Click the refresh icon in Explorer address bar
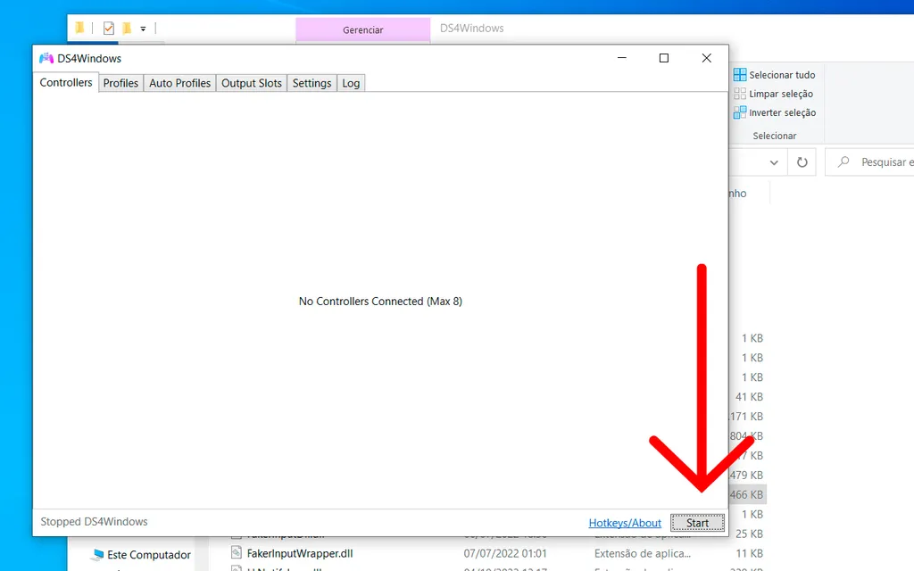Screen dimensions: 914x571 click(802, 162)
